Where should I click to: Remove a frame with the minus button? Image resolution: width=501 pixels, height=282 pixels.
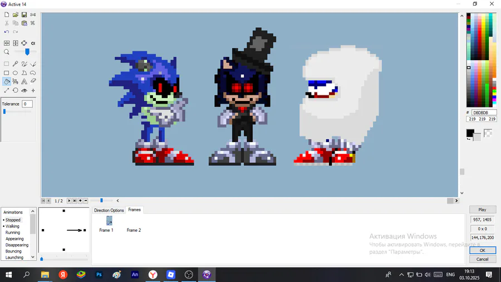(86, 201)
